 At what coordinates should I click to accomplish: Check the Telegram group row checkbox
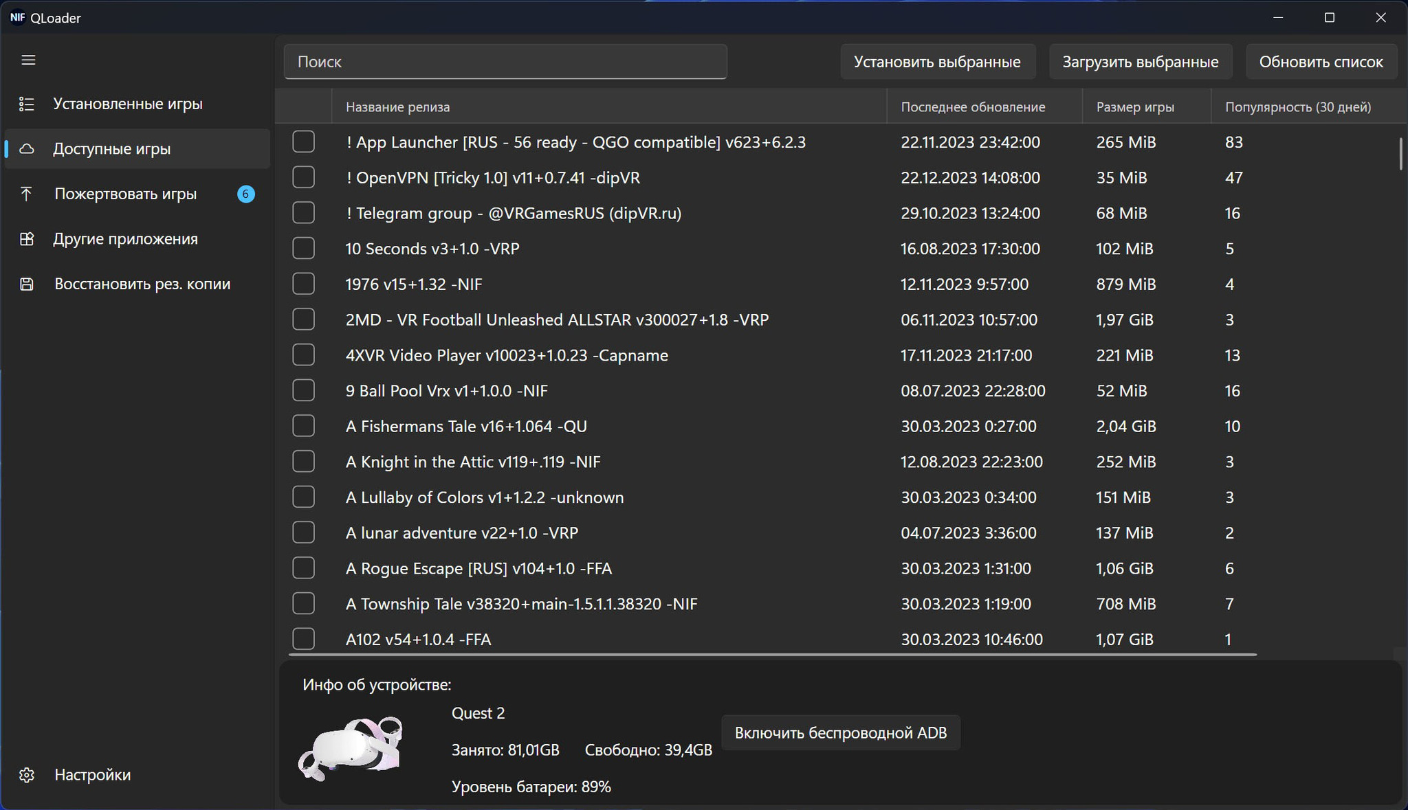pyautogui.click(x=303, y=213)
